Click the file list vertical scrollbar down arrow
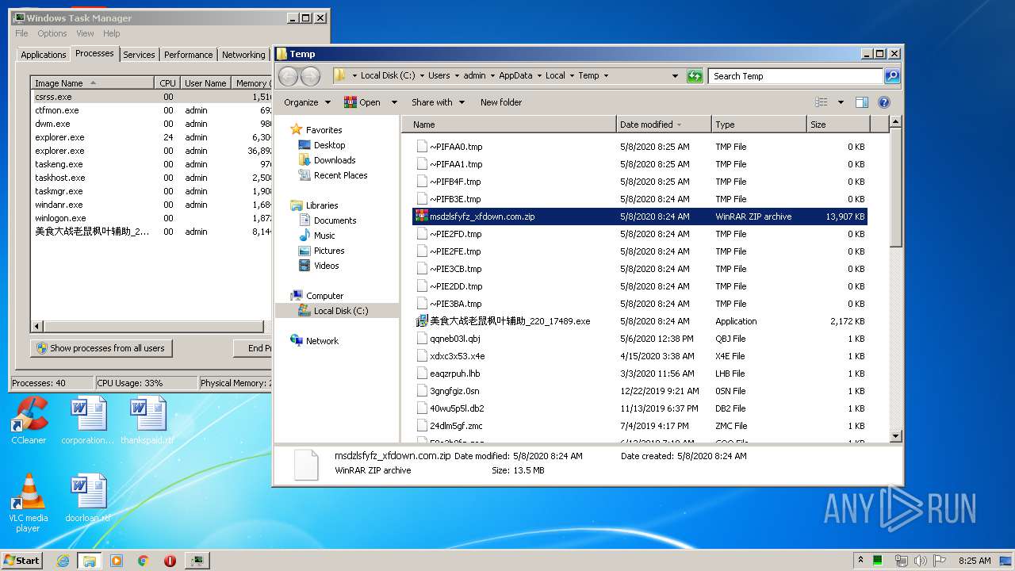 [895, 435]
